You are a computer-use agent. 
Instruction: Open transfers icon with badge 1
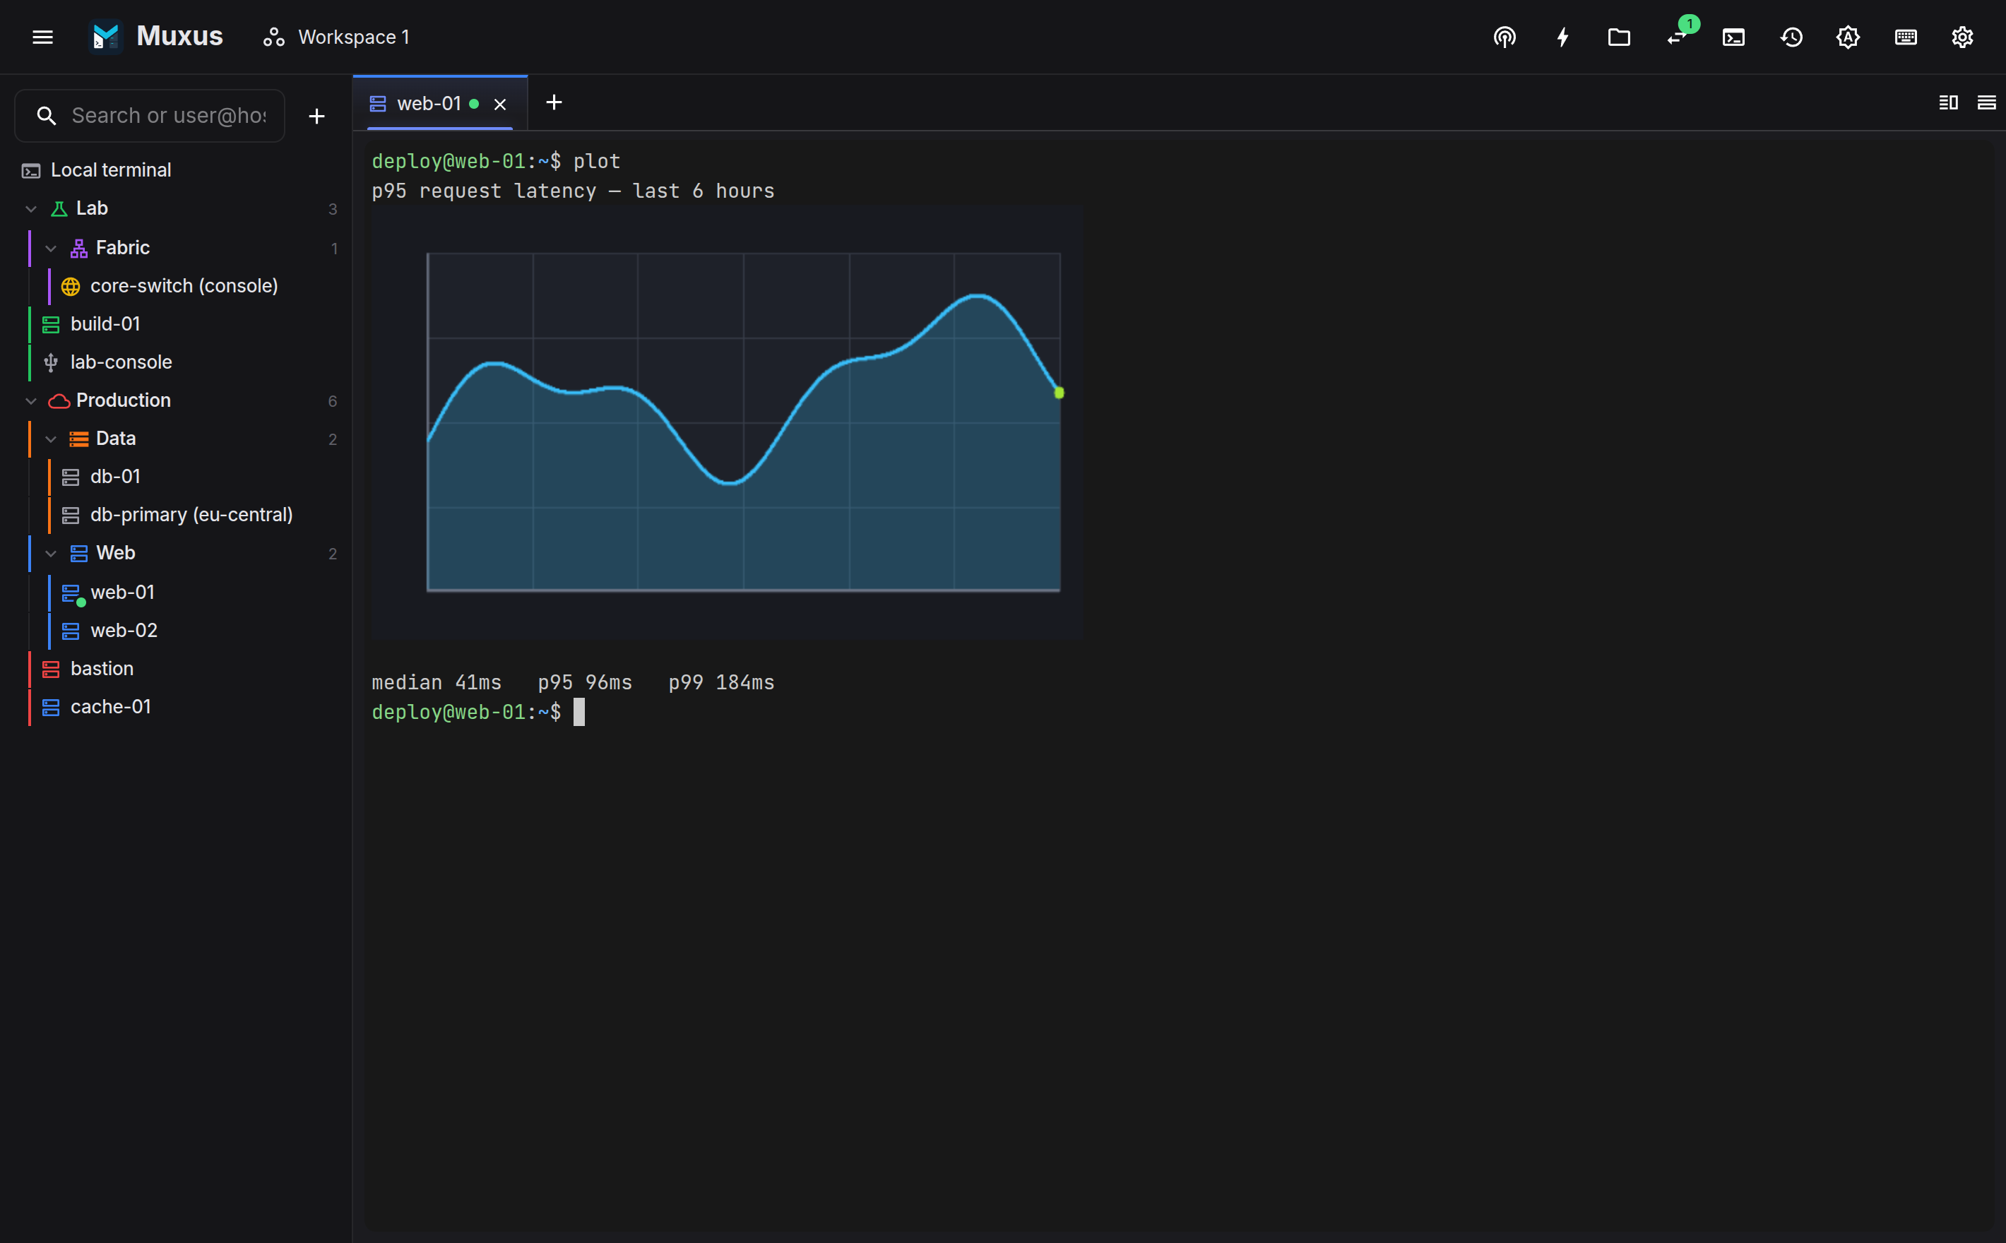coord(1677,37)
